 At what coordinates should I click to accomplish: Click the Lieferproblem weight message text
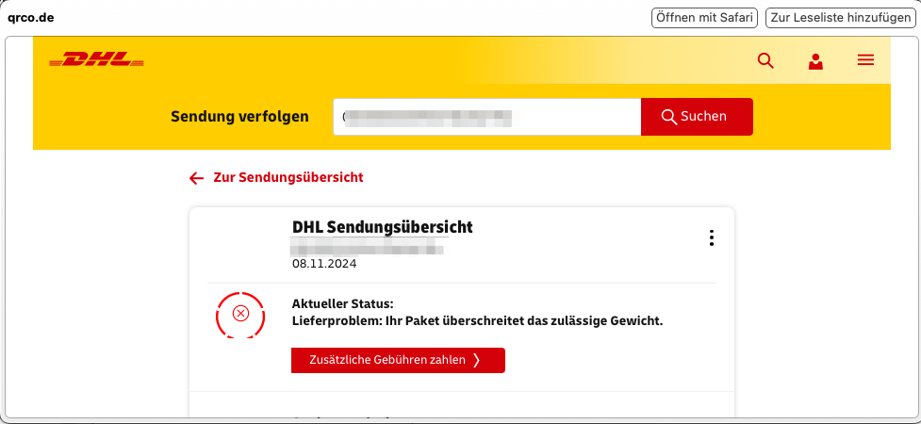click(x=478, y=320)
